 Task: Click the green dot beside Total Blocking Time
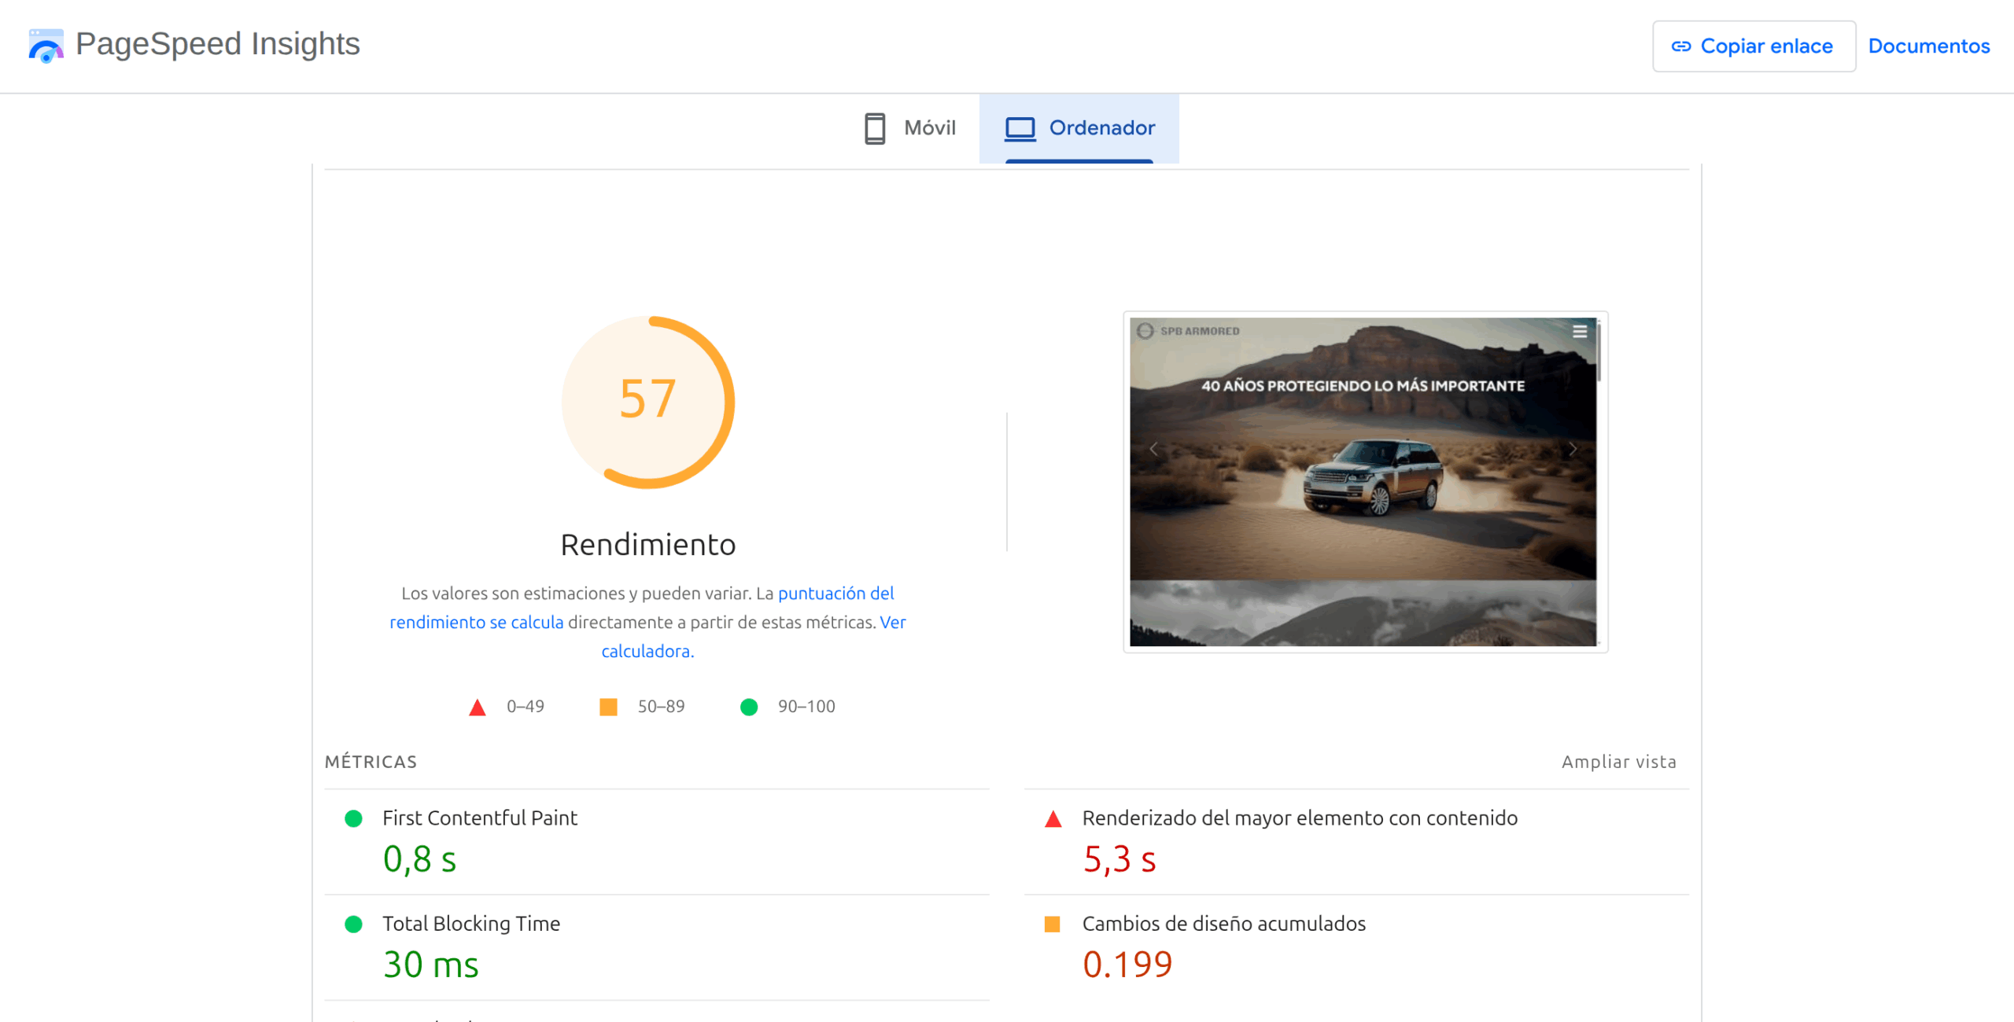pyautogui.click(x=353, y=924)
